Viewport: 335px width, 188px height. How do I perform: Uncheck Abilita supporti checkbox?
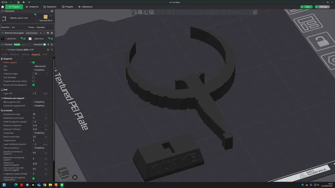(33, 63)
